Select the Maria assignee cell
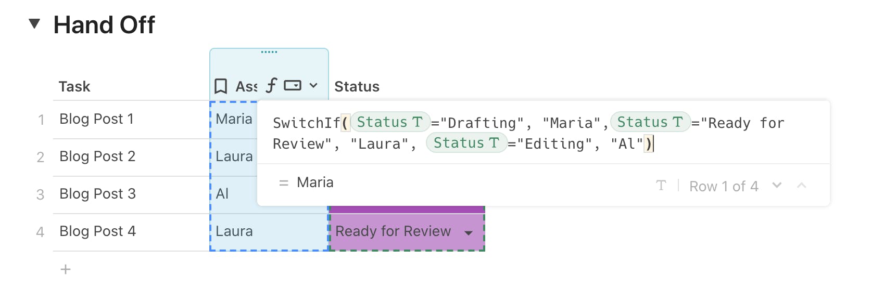The image size is (884, 288). [x=234, y=119]
